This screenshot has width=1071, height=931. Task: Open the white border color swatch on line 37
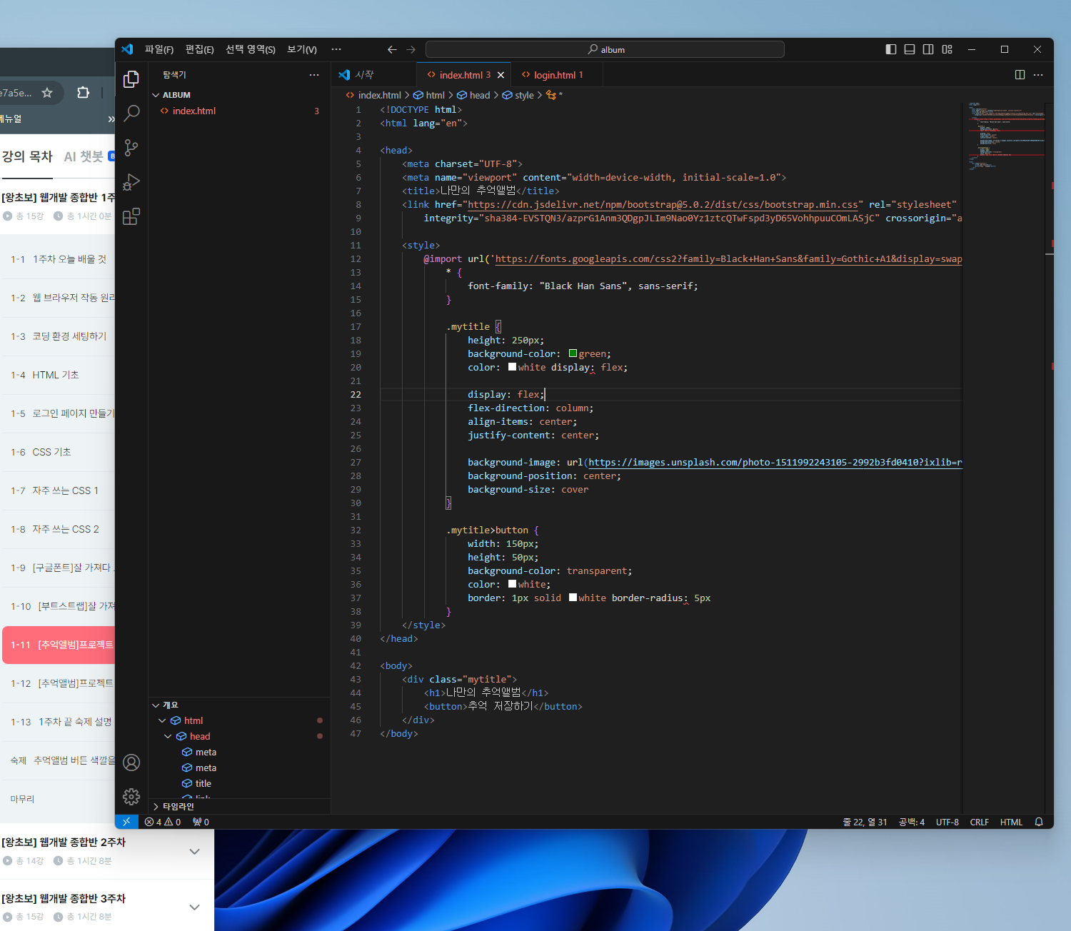pyautogui.click(x=573, y=598)
